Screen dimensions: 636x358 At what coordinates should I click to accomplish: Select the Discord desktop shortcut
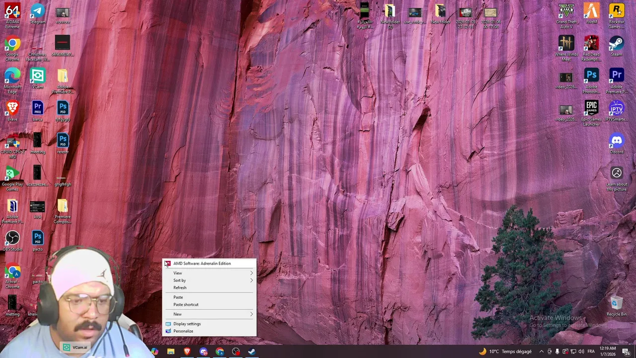[617, 143]
